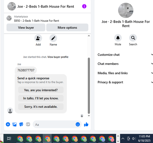Click the taskbar scroll down arrow
The image size is (153, 143).
[x=118, y=141]
